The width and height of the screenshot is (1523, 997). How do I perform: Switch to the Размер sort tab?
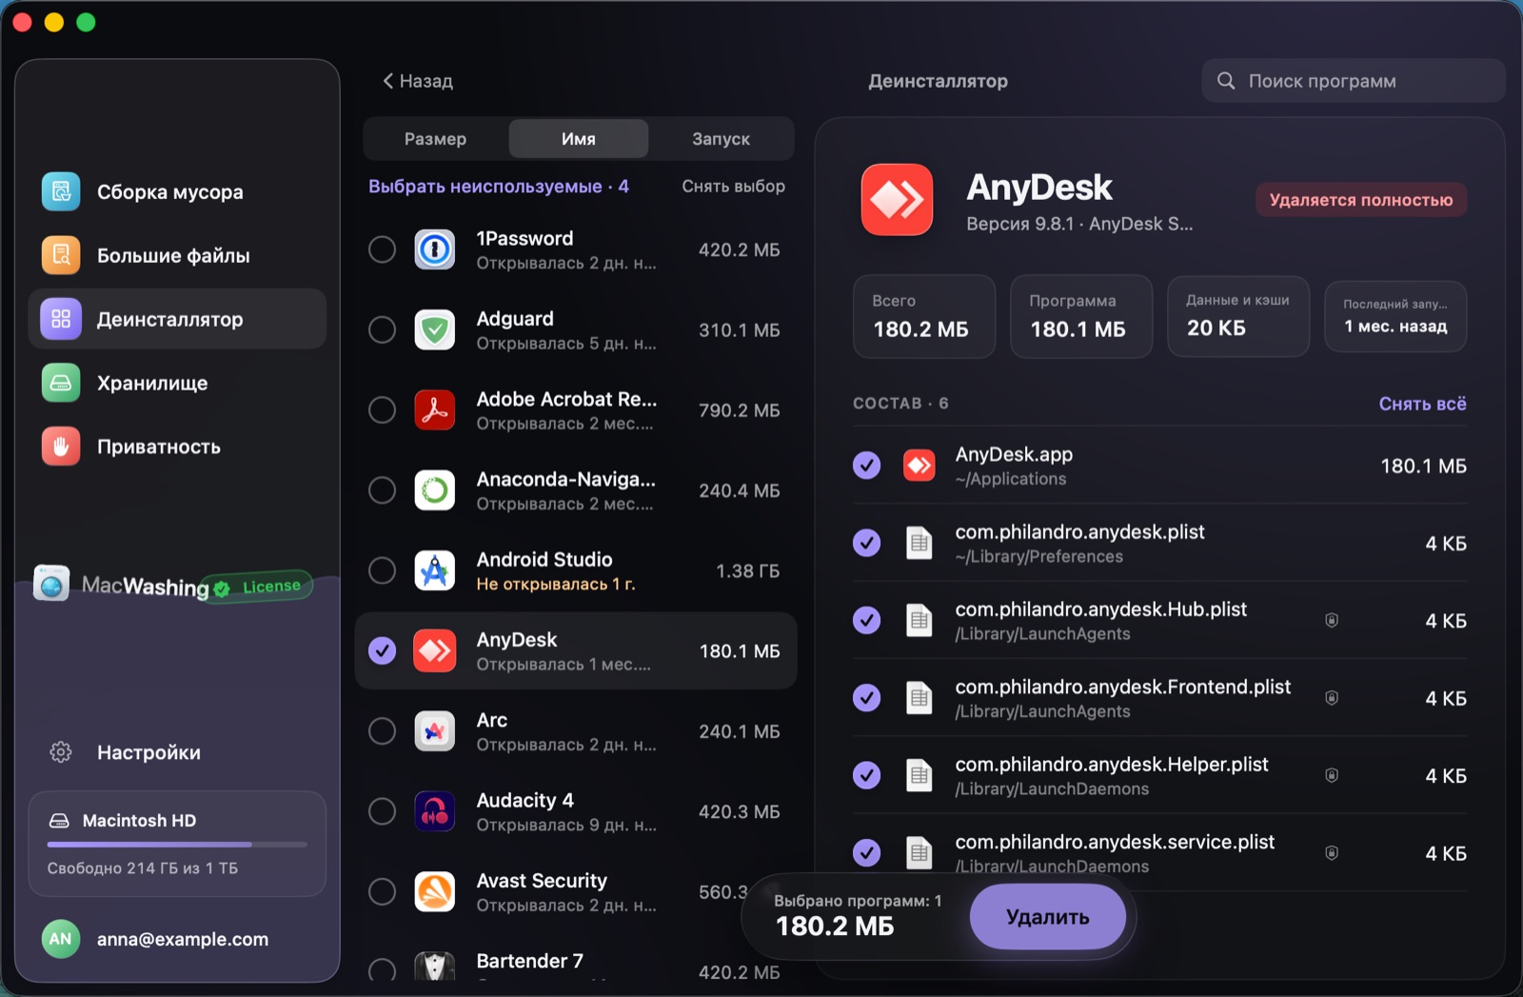pos(436,139)
